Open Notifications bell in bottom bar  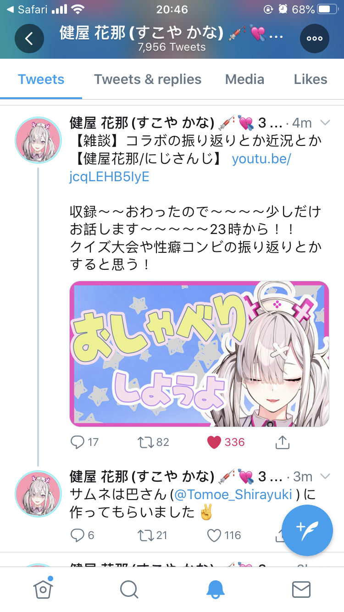[x=215, y=590]
